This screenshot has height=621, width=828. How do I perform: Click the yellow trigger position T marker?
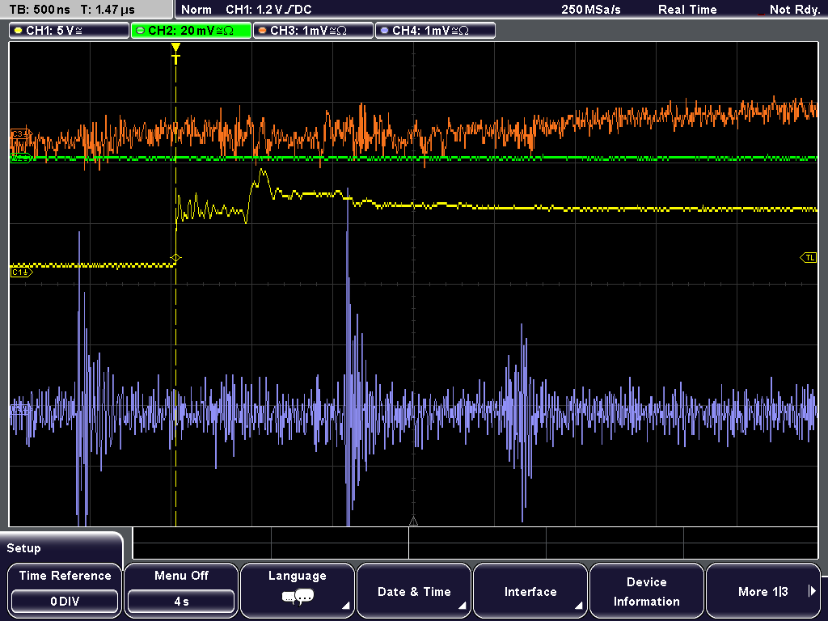pyautogui.click(x=175, y=53)
